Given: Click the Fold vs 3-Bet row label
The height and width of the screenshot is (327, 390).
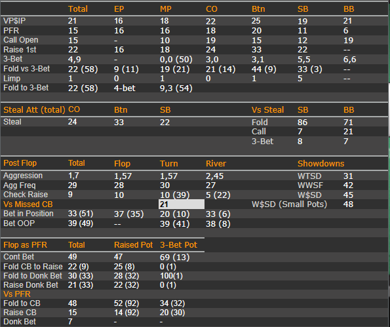Looking at the screenshot, I should point(27,69).
